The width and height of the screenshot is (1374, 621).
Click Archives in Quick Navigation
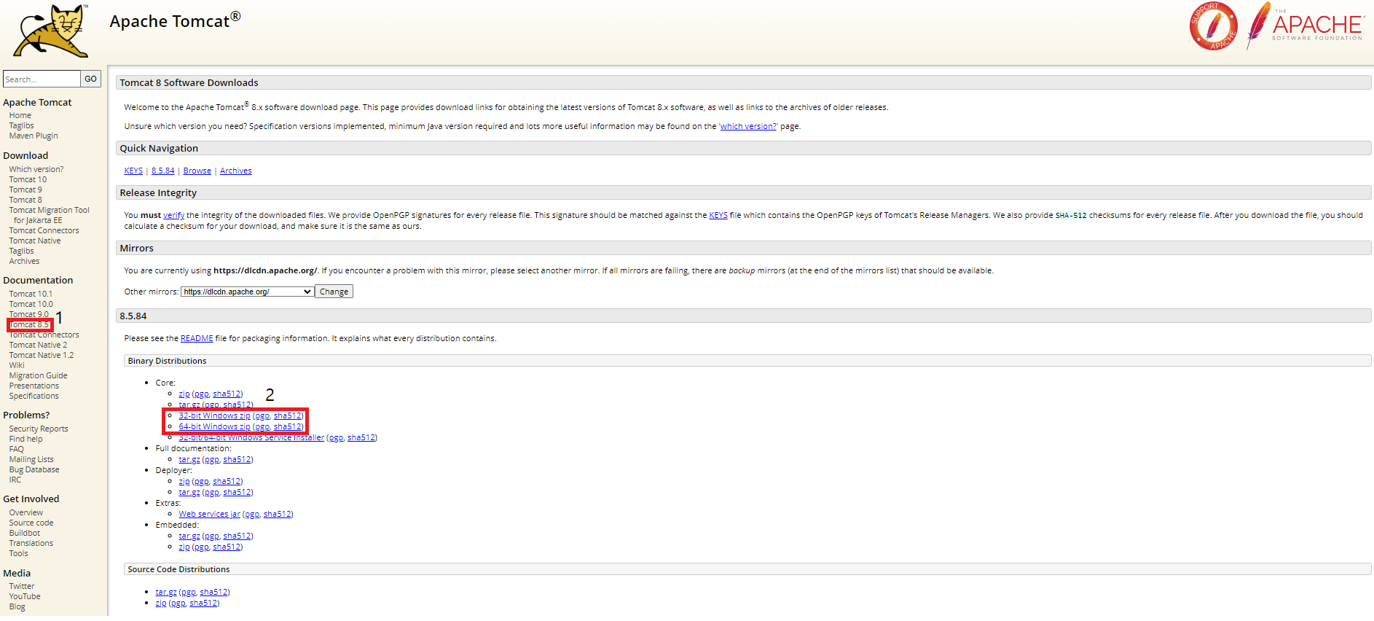(x=236, y=171)
